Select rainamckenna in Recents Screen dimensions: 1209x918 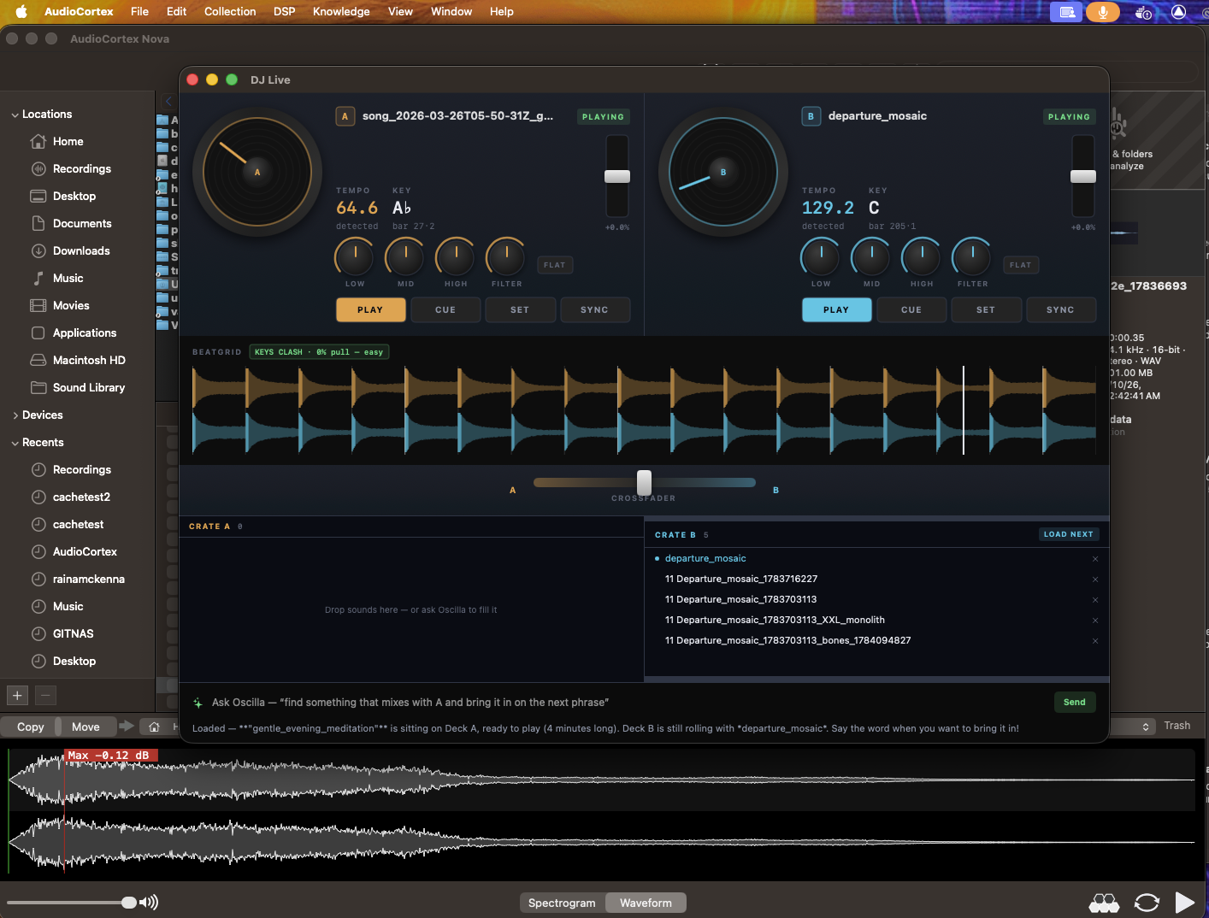[89, 580]
